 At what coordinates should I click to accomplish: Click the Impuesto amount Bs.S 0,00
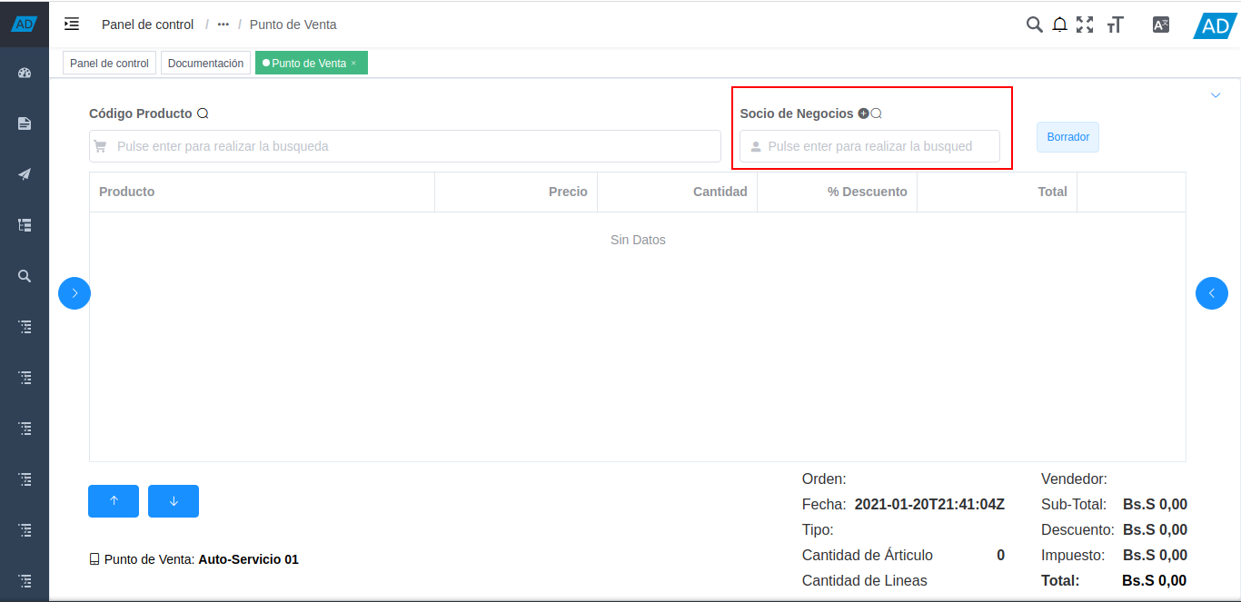(x=1155, y=555)
